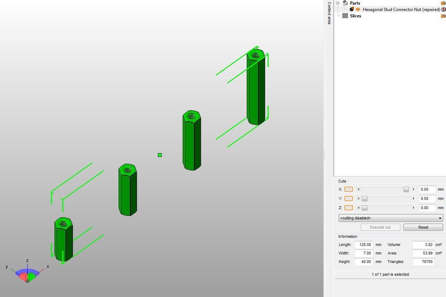Click Z slider left arrow
This screenshot has height=297, width=446.
click(x=359, y=208)
